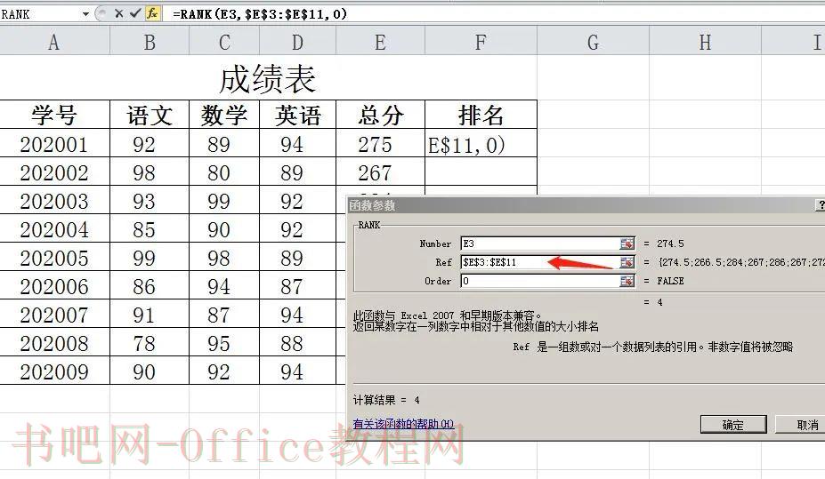Click cell with student ID 202004
The image size is (825, 479).
(54, 228)
